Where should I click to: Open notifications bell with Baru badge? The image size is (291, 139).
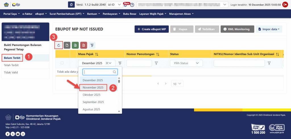tap(125, 5)
